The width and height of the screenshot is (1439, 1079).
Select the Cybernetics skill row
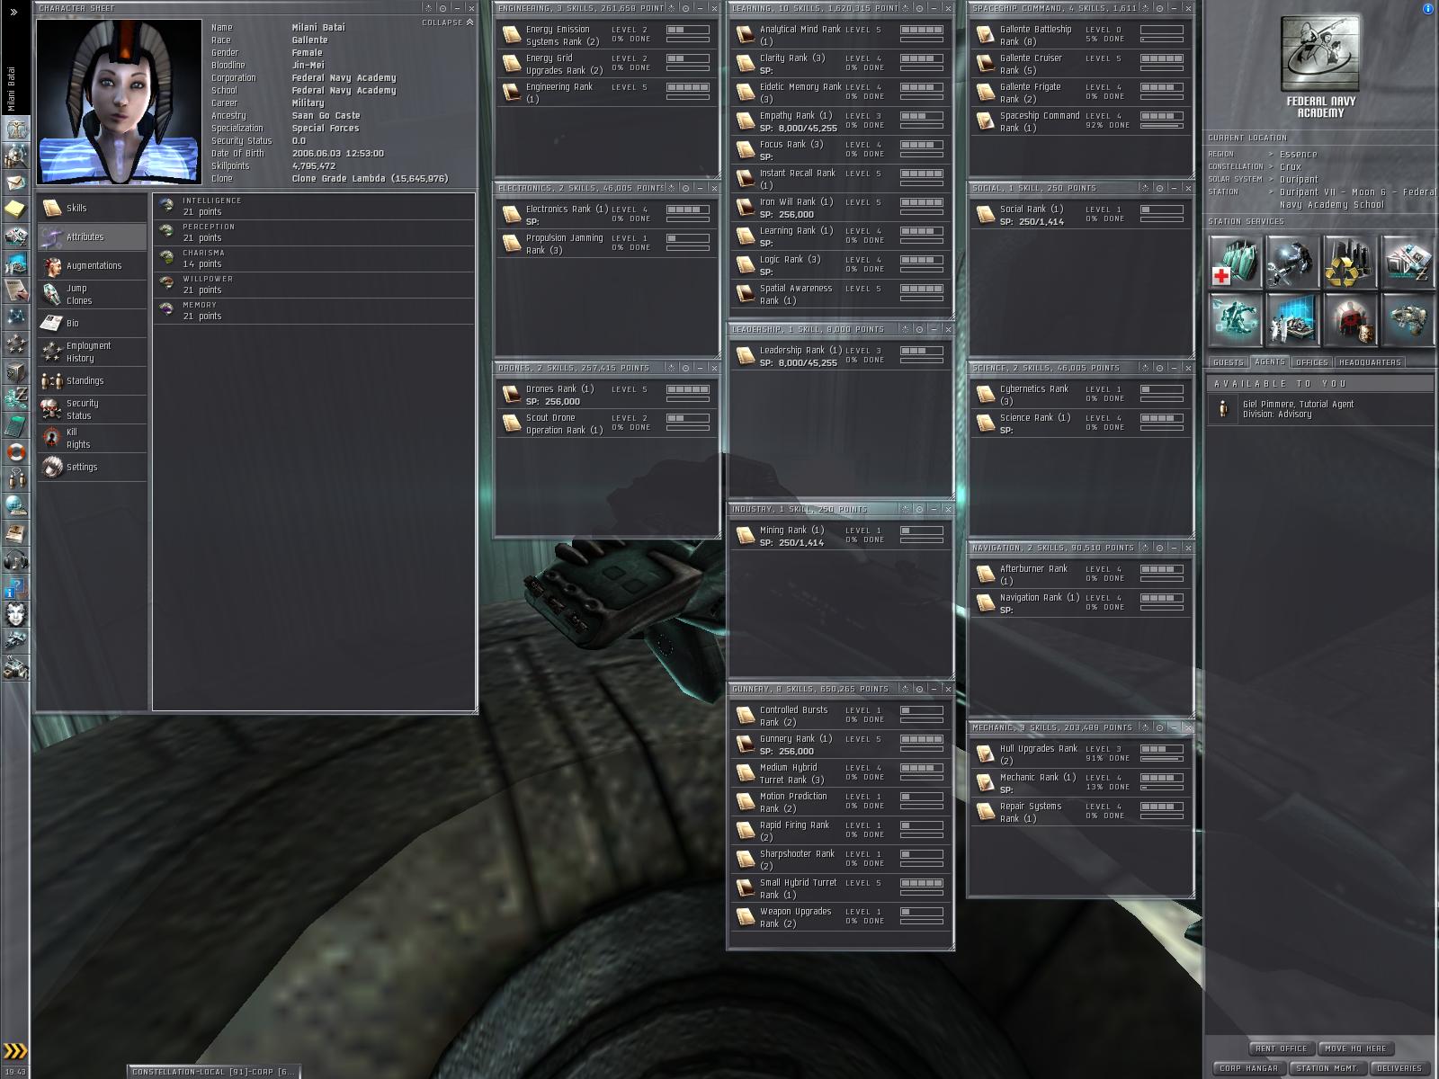pyautogui.click(x=1080, y=395)
